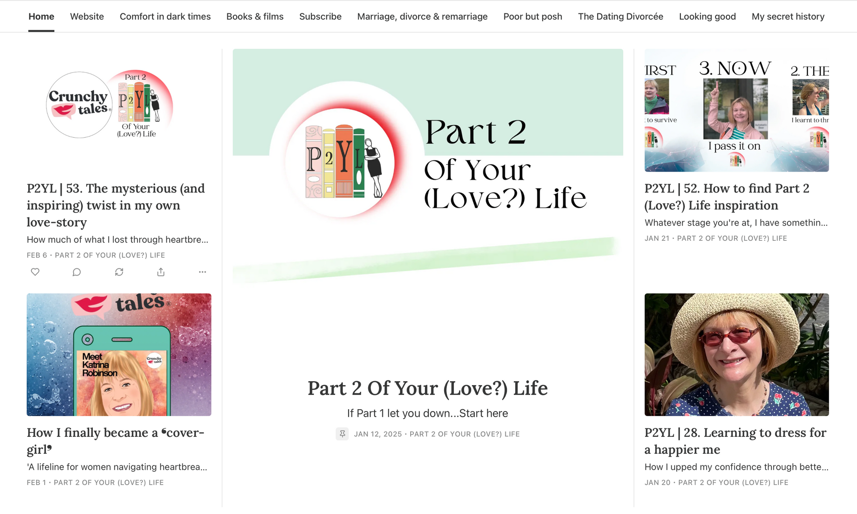Click the heart like icon

(35, 272)
